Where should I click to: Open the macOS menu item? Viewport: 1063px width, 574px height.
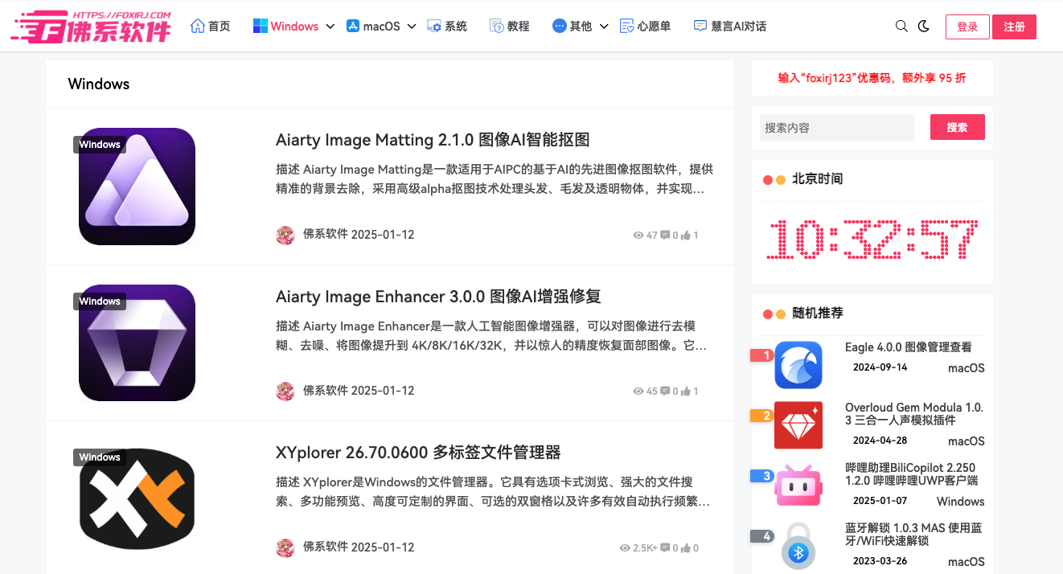click(x=382, y=26)
